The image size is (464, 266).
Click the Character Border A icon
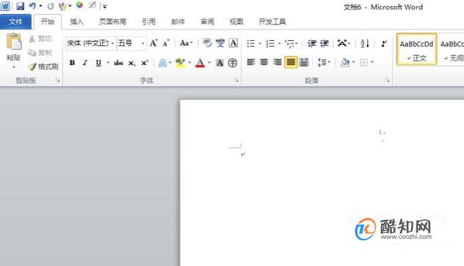[x=233, y=43]
